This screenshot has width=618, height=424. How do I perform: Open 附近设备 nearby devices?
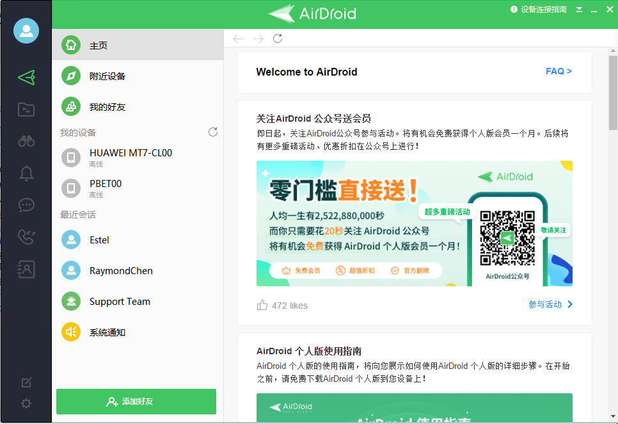[x=138, y=76]
